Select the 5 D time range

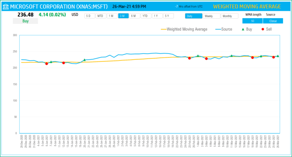click(90, 16)
